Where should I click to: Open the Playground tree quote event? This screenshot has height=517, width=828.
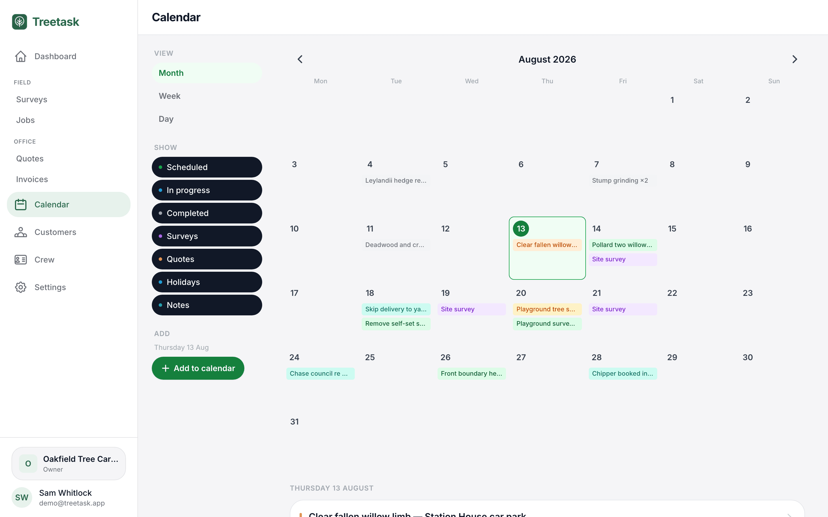[547, 309]
